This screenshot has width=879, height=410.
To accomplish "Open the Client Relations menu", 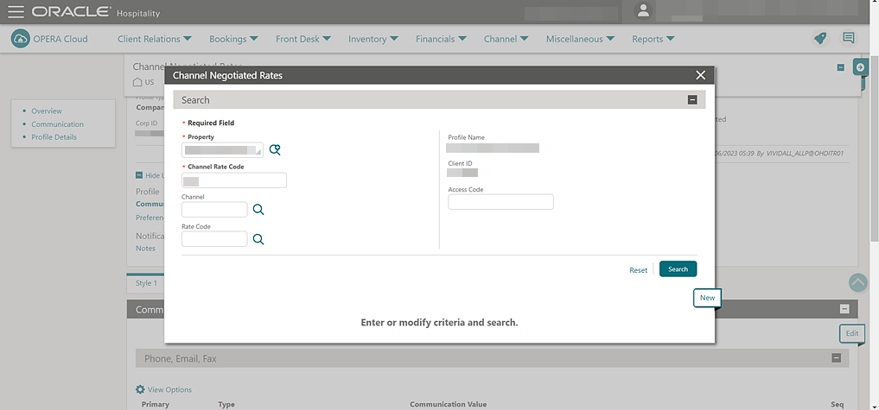I will 155,39.
